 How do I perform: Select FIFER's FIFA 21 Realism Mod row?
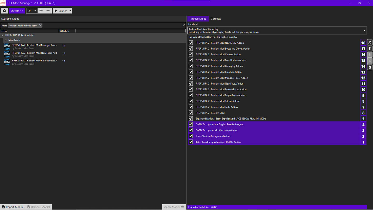(277, 113)
